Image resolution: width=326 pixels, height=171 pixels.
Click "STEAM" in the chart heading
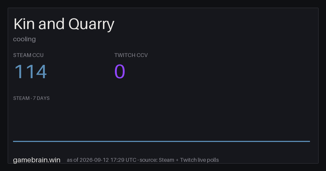[x=21, y=98]
